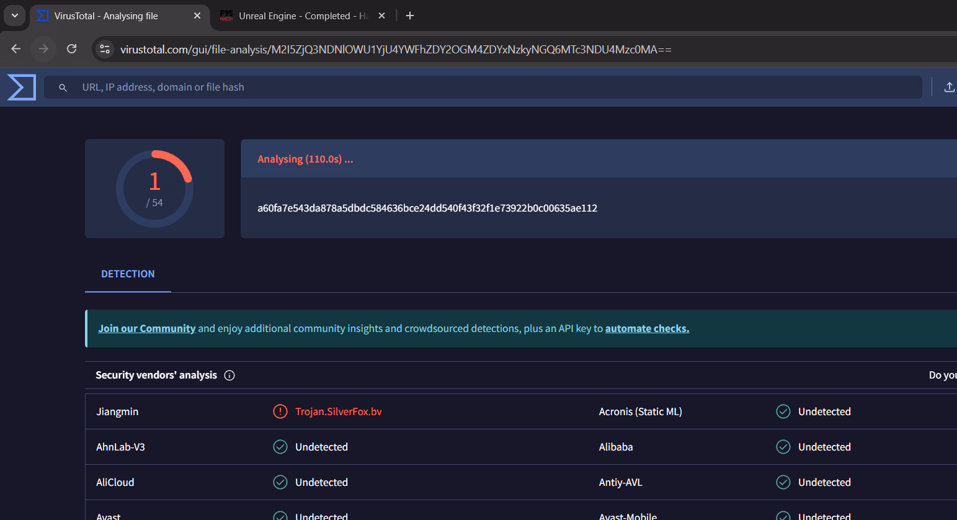Click the VirusTotal sigma logo
Image resolution: width=957 pixels, height=520 pixels.
point(22,87)
